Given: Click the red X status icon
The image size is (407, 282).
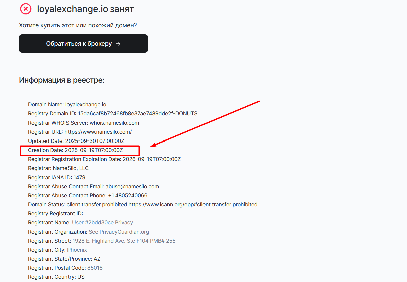Looking at the screenshot, I should pos(26,9).
